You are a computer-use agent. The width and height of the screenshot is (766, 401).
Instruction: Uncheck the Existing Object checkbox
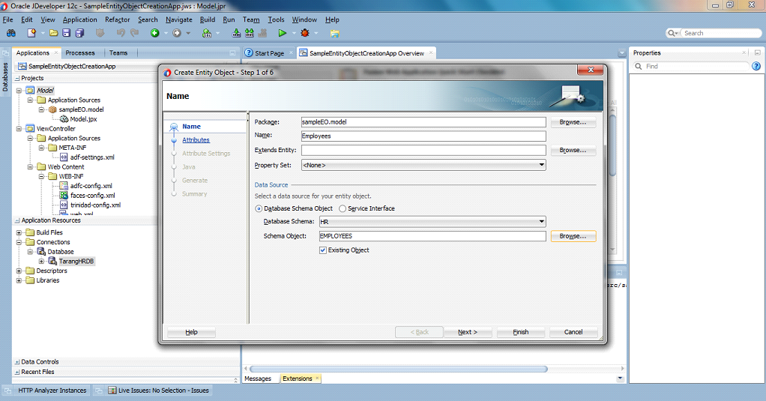(323, 250)
